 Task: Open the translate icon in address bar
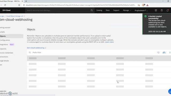pyautogui.click(x=139, y=5)
